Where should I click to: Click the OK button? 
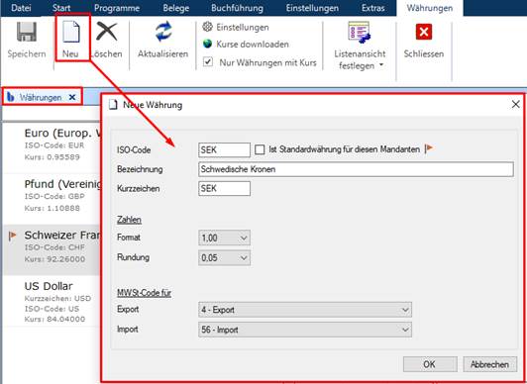pos(430,364)
